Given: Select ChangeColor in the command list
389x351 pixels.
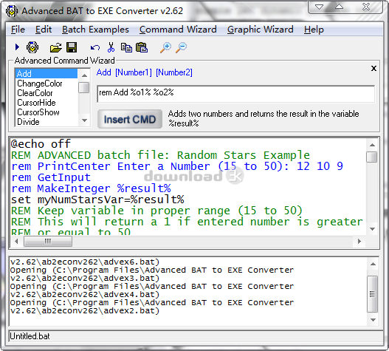Looking at the screenshot, I should click(47, 84).
